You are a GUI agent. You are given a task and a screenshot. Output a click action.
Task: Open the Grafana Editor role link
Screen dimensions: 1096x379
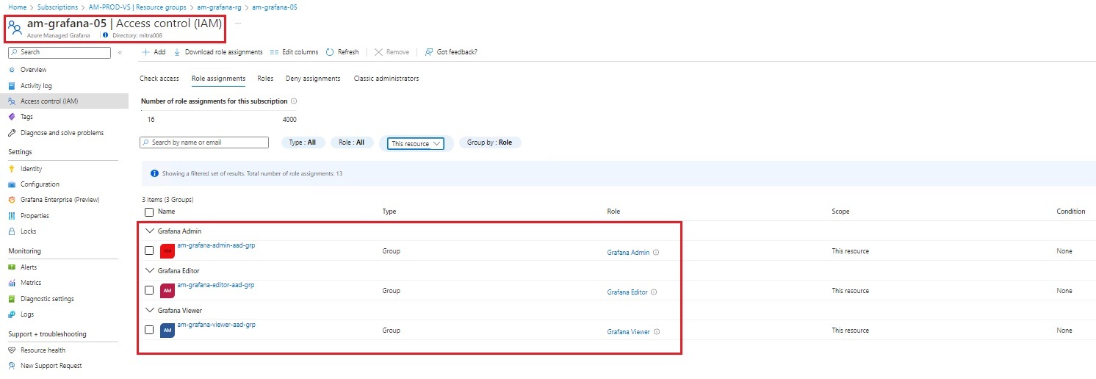tap(627, 292)
